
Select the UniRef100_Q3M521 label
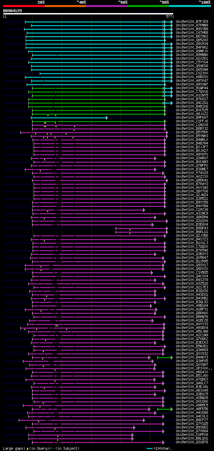(x=192, y=199)
